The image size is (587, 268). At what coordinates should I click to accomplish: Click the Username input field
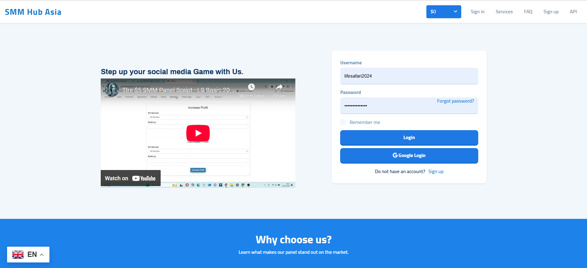coord(409,76)
